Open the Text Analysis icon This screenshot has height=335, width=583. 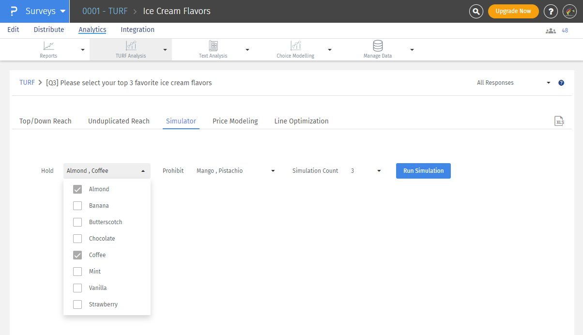click(x=213, y=46)
